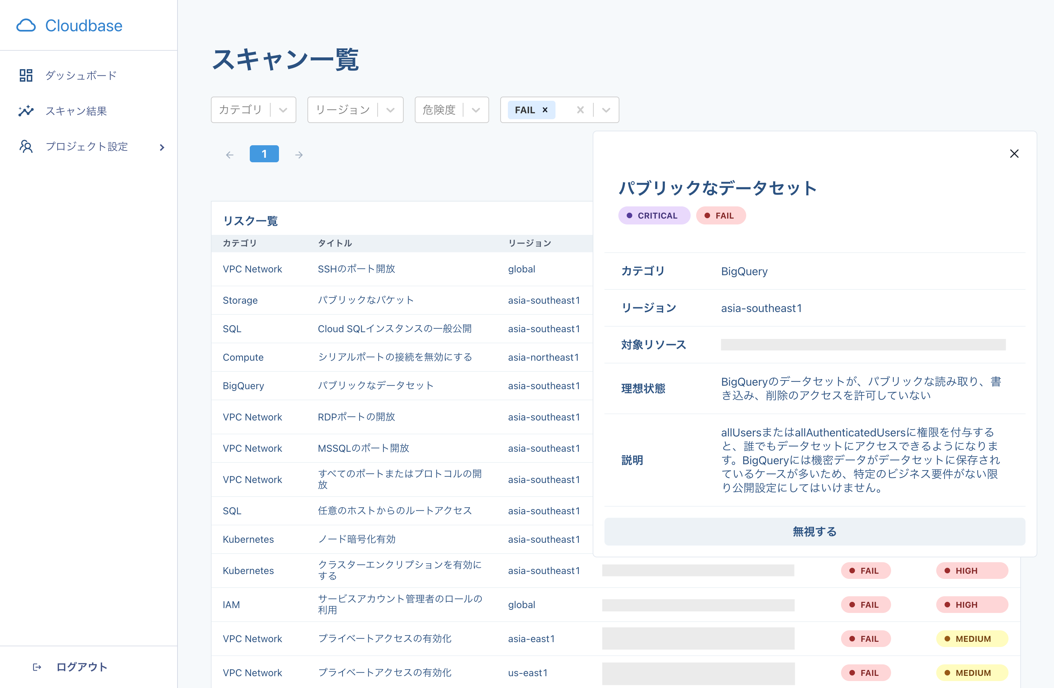The image size is (1054, 688).
Task: Click the 無視する button in the detail panel
Action: (814, 532)
